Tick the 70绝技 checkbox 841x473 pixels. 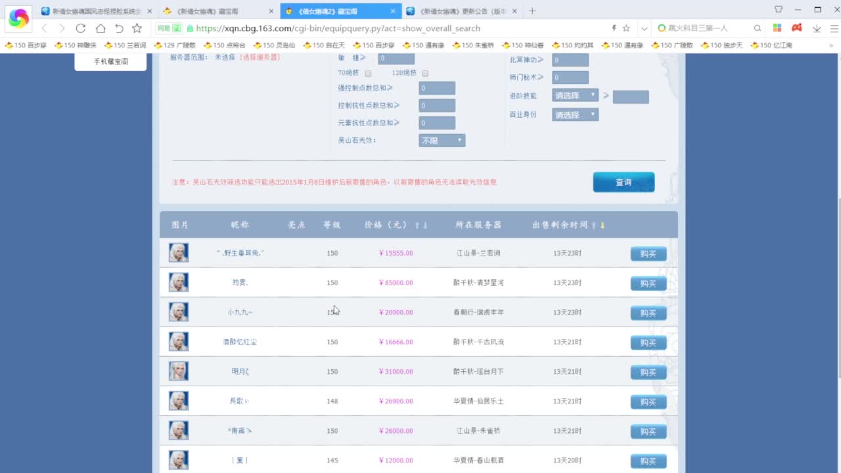tap(368, 74)
